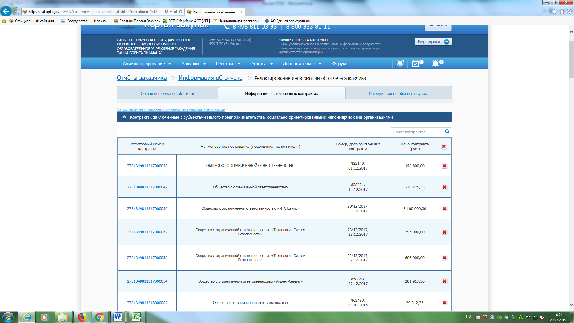Delete contract 2781349811317000038 with red X

coord(444,166)
